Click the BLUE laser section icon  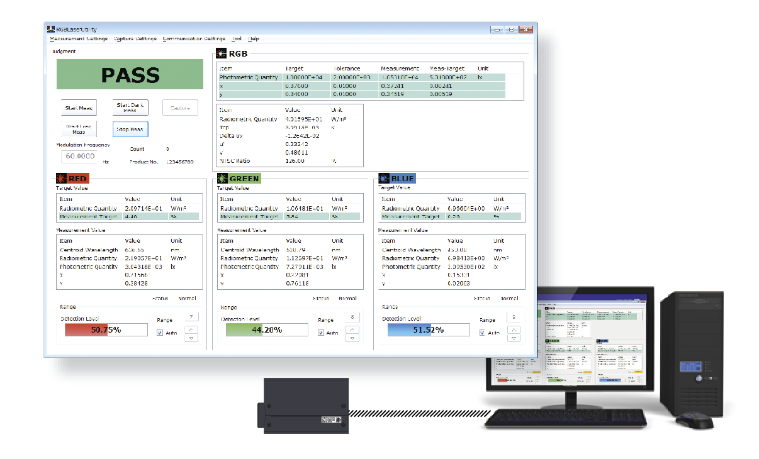click(x=383, y=178)
